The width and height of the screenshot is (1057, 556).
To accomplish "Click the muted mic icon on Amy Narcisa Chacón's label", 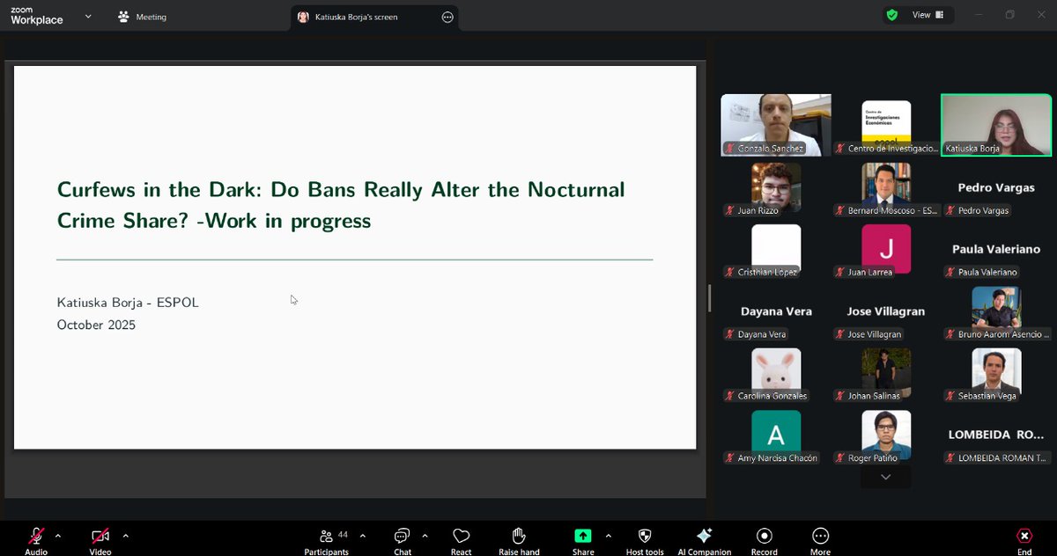I will (x=730, y=457).
